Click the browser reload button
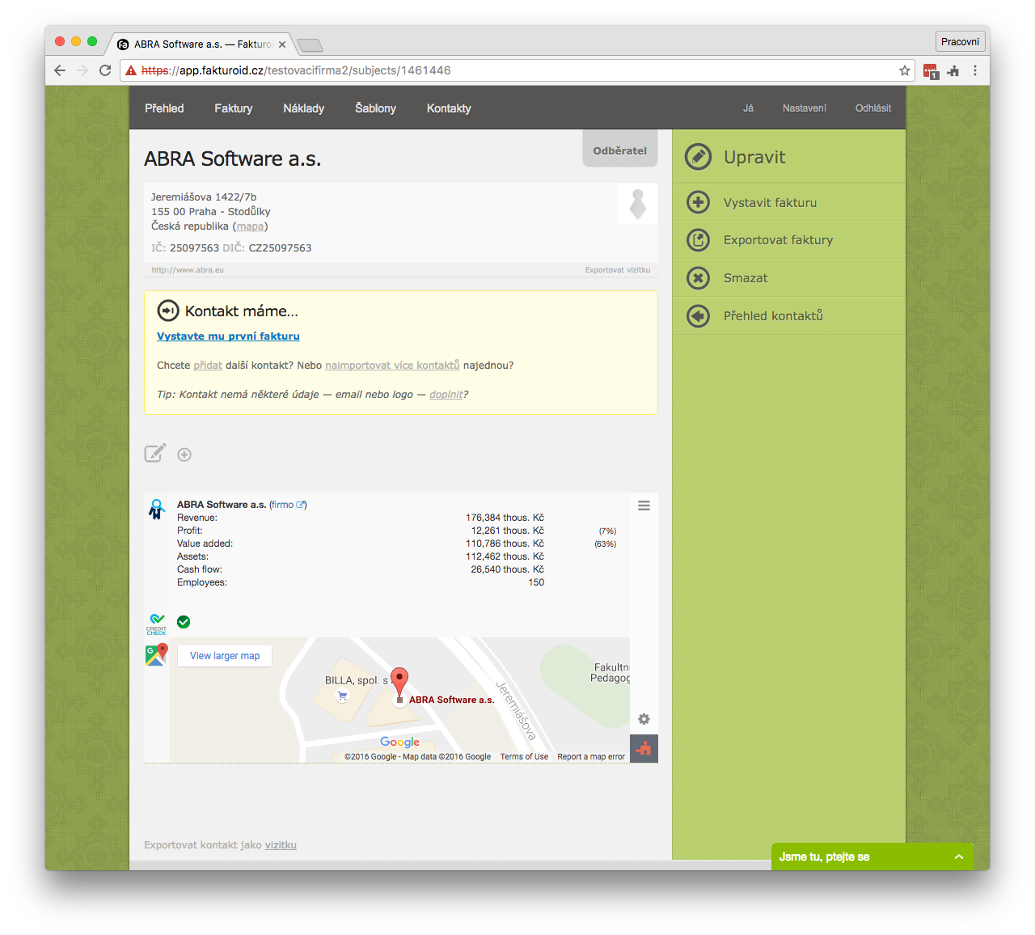The width and height of the screenshot is (1035, 935). coord(105,70)
